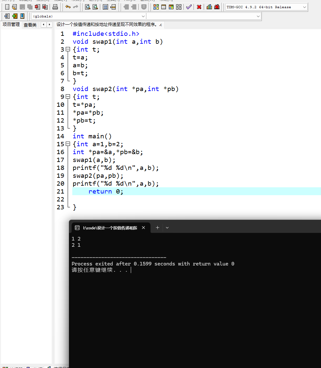Select the 设计一个按值传递 .c file tab
Screen dimensions: 321x368
coord(109,24)
